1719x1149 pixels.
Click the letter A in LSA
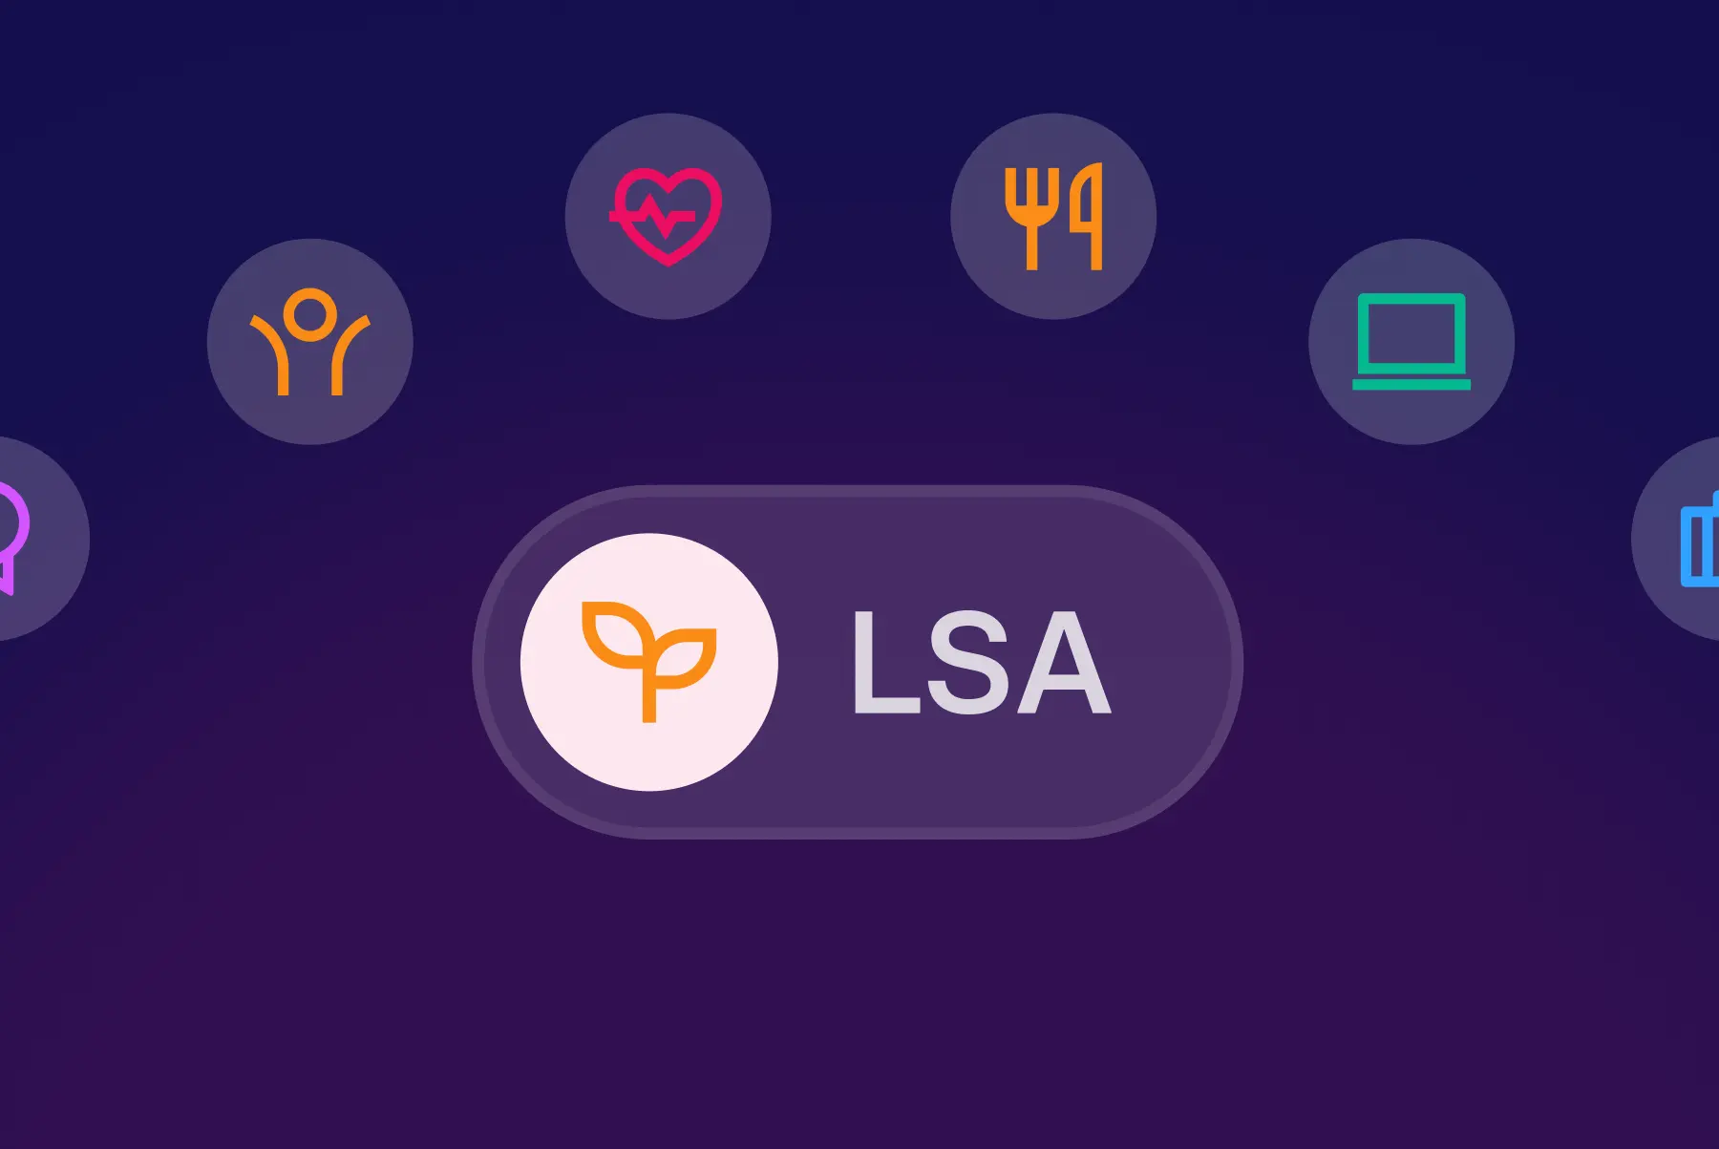[1065, 662]
